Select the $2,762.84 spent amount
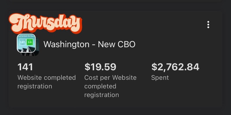Screen dimensions: 231x115 point(175,67)
